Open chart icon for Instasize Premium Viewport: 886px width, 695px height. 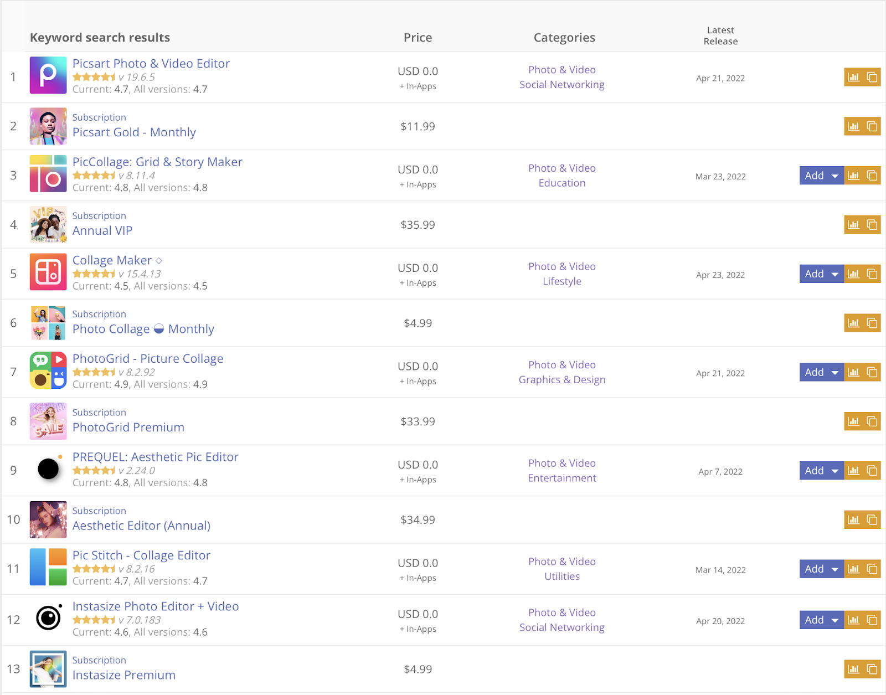[853, 669]
